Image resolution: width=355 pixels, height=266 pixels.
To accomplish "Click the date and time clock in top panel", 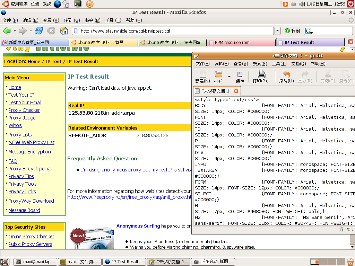I will 326,4.
